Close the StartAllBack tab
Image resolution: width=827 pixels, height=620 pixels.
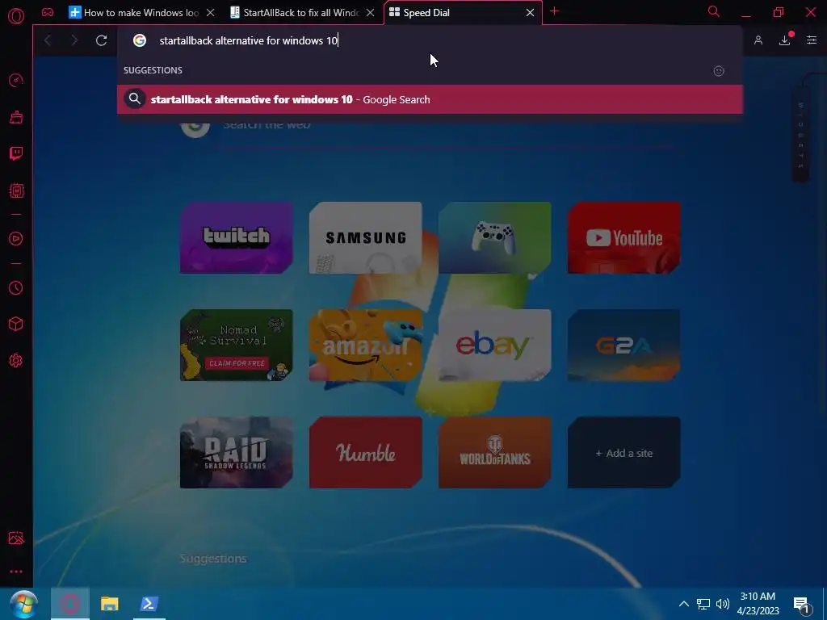pyautogui.click(x=371, y=13)
